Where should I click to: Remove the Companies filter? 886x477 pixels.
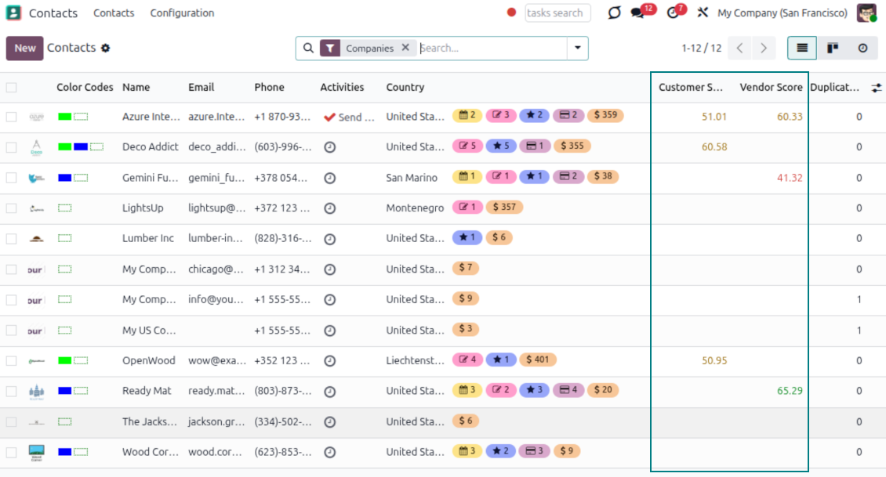tap(405, 48)
